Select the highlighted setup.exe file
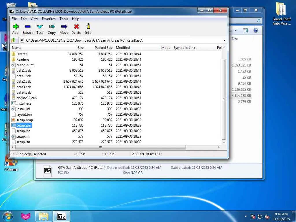296x222 pixels. [24, 125]
